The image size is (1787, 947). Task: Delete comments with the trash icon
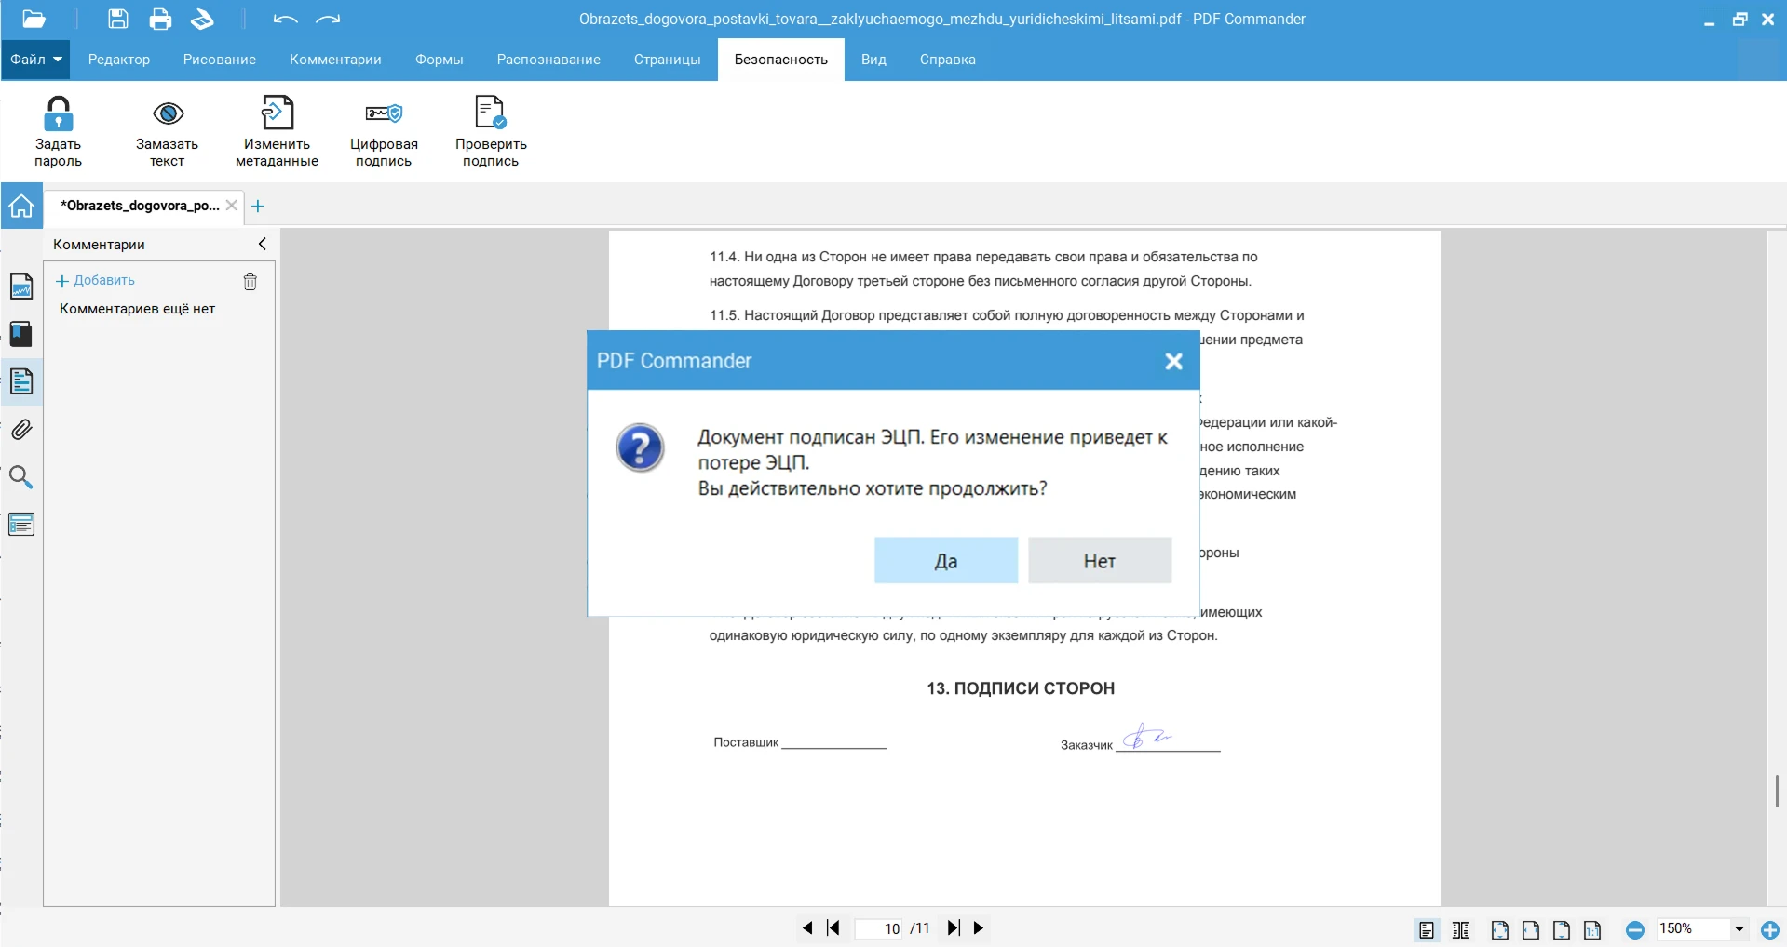tap(250, 282)
